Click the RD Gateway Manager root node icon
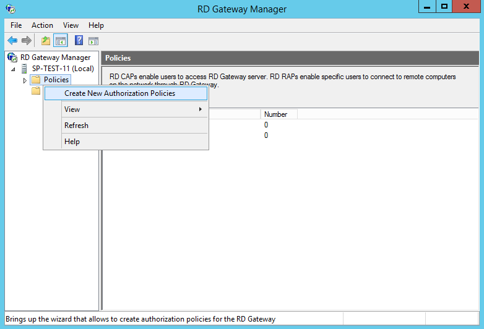484x329 pixels. [x=12, y=58]
